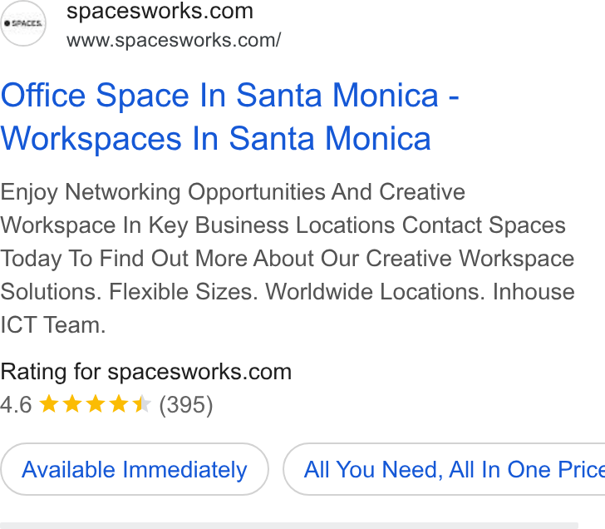The image size is (605, 529).
Task: Open the Office Space In Santa Monica title
Action: [229, 96]
